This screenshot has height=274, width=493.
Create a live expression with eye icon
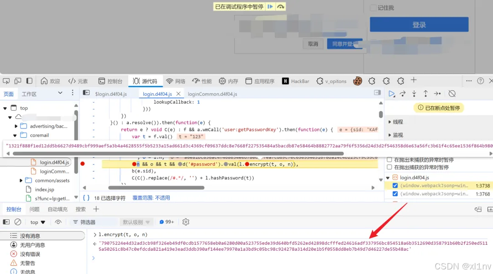tap(58, 222)
